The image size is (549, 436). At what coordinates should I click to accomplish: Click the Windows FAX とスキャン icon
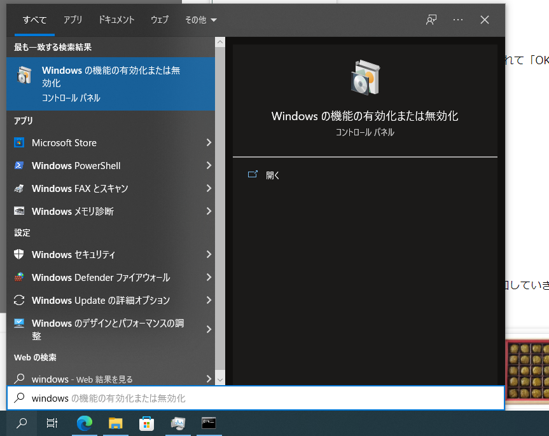[x=19, y=189]
